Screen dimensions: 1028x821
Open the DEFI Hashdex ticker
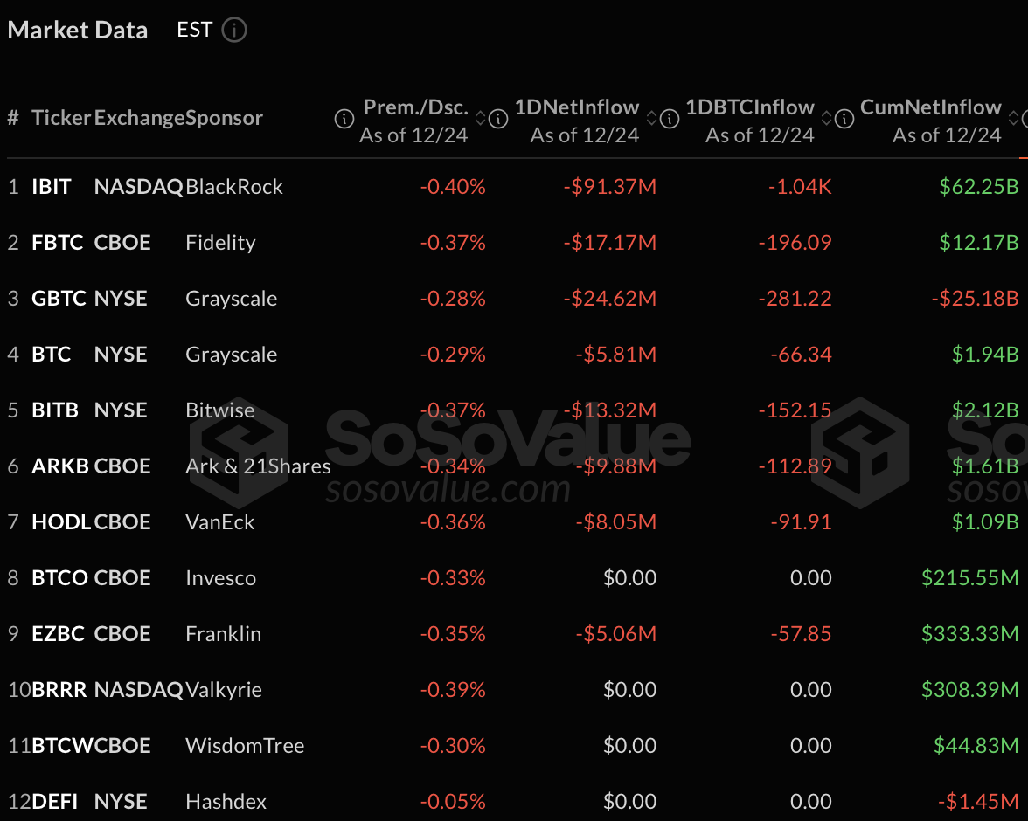[55, 801]
